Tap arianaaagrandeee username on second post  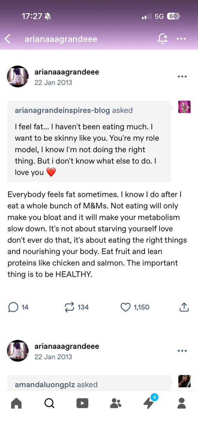pyautogui.click(x=67, y=346)
